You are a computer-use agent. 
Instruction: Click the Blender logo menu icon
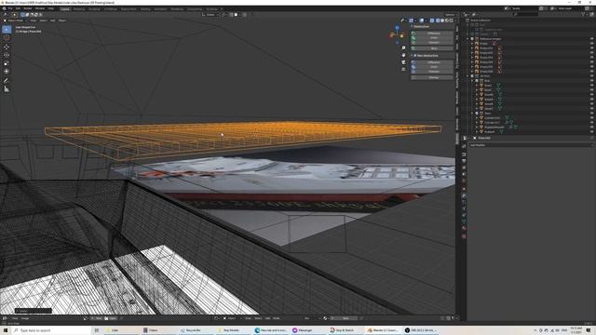[4, 8]
